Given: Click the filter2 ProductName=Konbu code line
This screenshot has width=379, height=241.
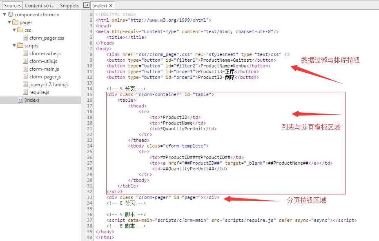Looking at the screenshot, I should click(188, 66).
